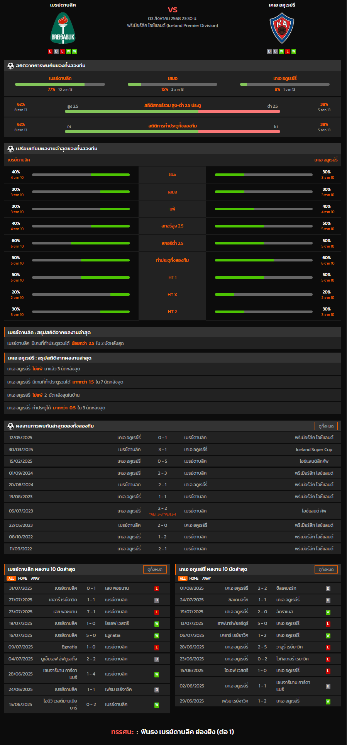Click the D badge for 27/07/2025 Breidablik match

pyautogui.click(x=157, y=600)
